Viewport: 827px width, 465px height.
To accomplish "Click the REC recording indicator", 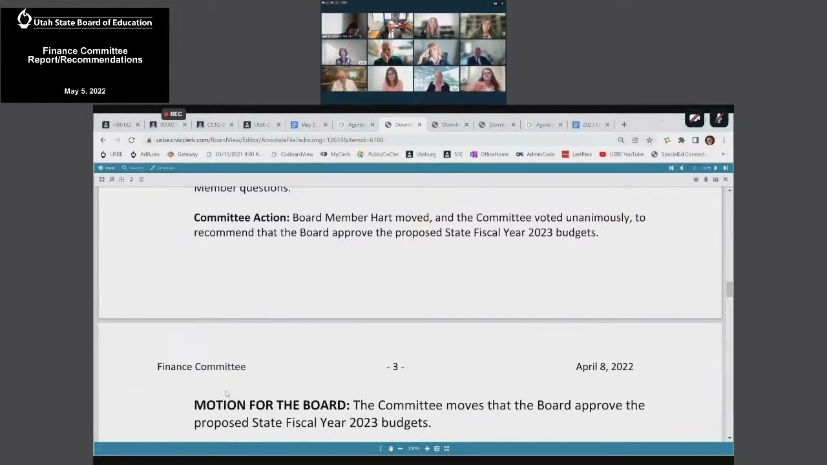I will click(173, 114).
